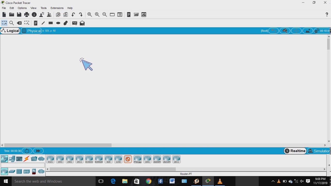Switch to Realtime mode
The image size is (331, 186).
[295, 151]
